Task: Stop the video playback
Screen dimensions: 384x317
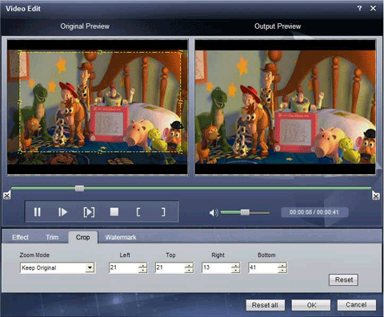Action: point(114,212)
